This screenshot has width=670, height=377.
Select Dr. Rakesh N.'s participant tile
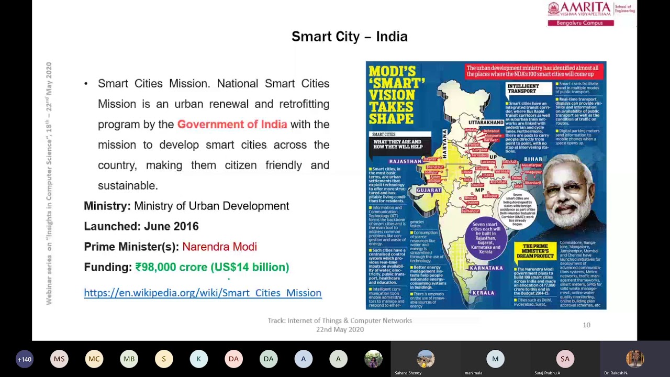635,359
